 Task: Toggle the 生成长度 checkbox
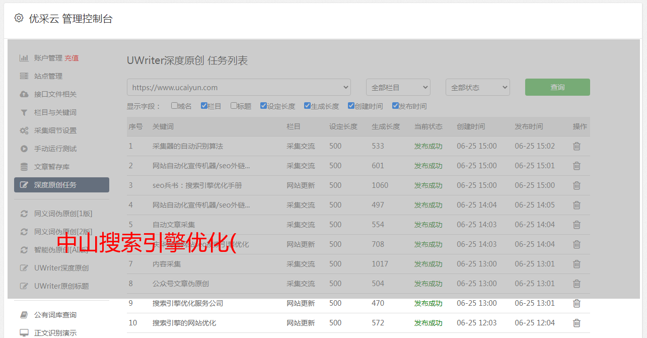click(x=307, y=106)
